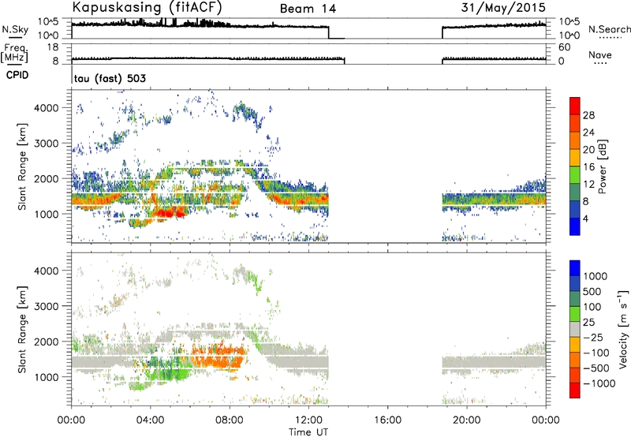Screen dimensions: 631x437
Task: Click the Velocity [m s⁻¹] colorbar title
Action: (623, 329)
